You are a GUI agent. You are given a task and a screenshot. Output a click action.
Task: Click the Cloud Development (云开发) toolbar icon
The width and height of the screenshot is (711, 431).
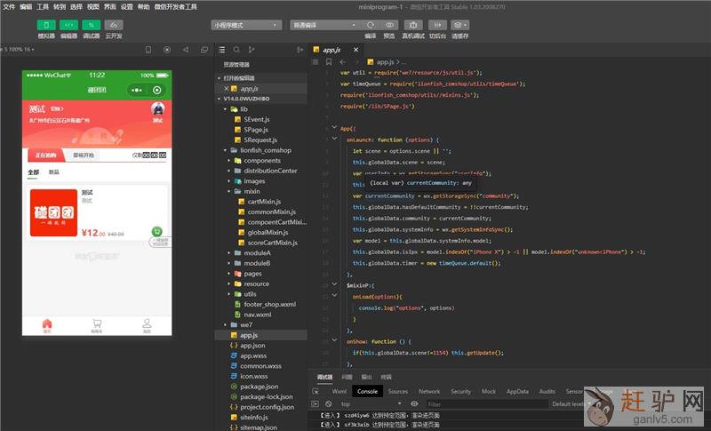tap(114, 25)
